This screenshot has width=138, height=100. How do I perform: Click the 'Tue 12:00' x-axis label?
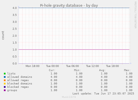coord(92,66)
